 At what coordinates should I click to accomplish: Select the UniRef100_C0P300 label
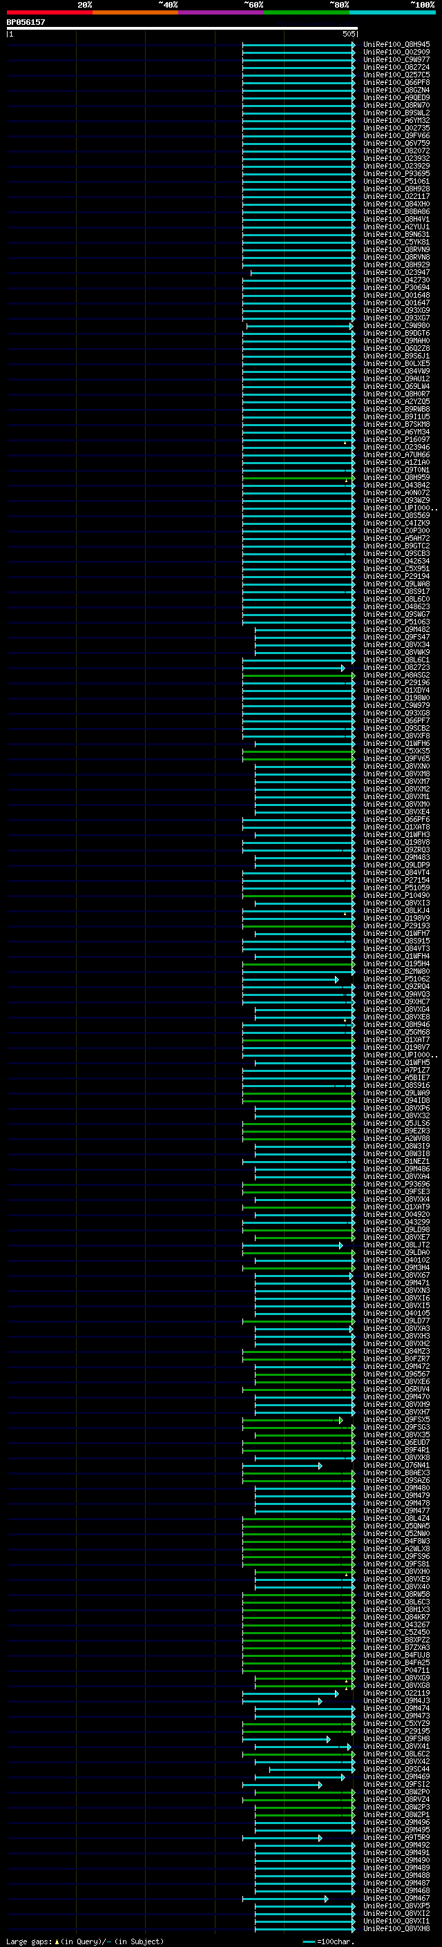pyautogui.click(x=396, y=530)
